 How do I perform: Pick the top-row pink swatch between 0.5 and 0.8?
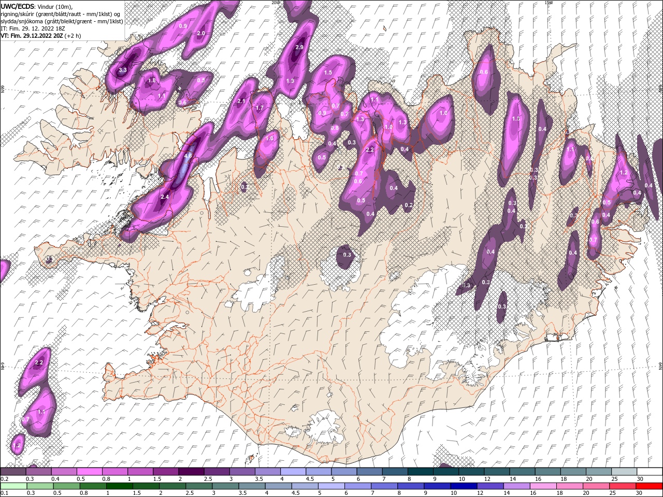(x=89, y=472)
